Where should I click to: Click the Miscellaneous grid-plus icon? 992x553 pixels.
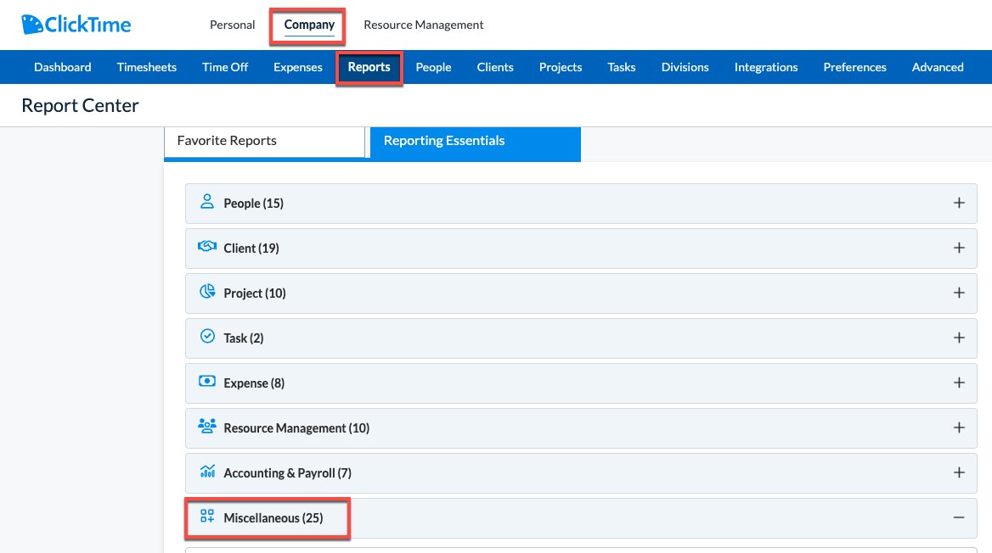[207, 517]
